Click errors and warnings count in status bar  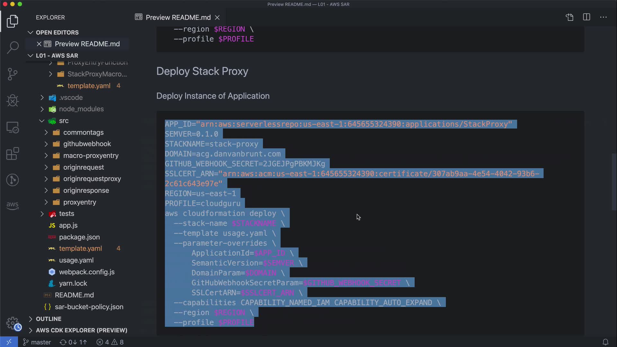coord(110,342)
